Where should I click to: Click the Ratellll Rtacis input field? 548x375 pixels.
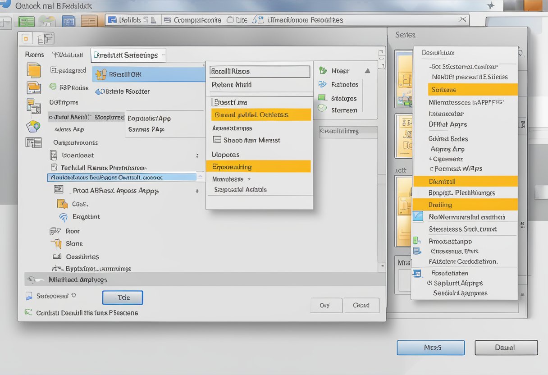tap(260, 71)
